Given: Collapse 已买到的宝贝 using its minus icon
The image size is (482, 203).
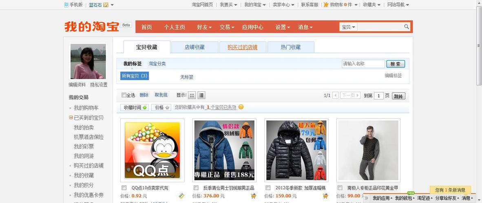Looking at the screenshot, I should [71, 118].
